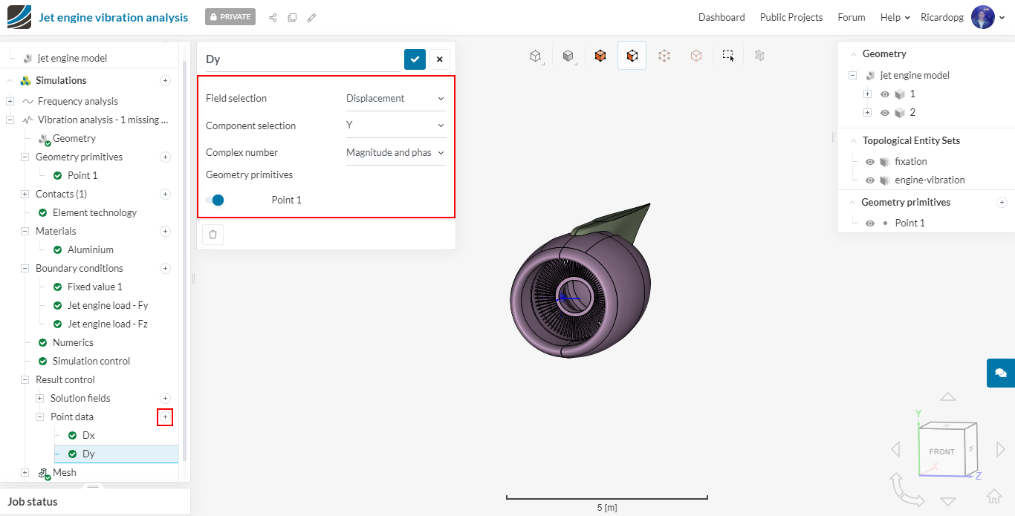Select the Dx point data item
Image resolution: width=1015 pixels, height=516 pixels.
[x=88, y=435]
